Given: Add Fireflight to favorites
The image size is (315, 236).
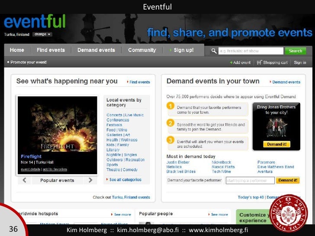Looking at the screenshot, I should coord(55,169).
